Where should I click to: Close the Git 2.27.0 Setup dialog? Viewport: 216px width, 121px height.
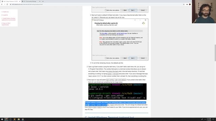pos(145,20)
